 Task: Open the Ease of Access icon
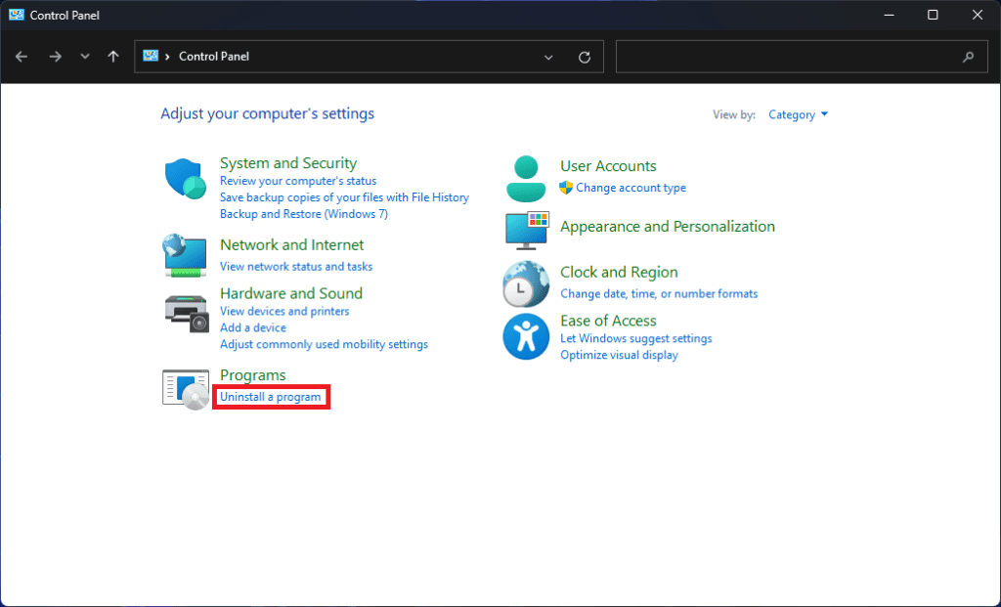pyautogui.click(x=526, y=336)
